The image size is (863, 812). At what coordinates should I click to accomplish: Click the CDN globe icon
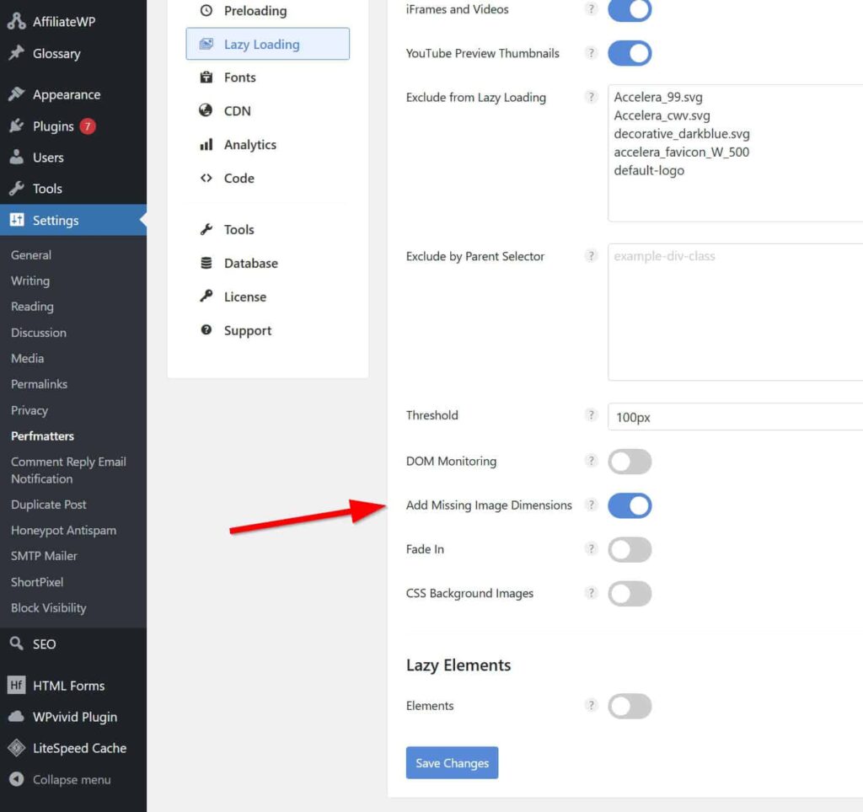click(206, 111)
